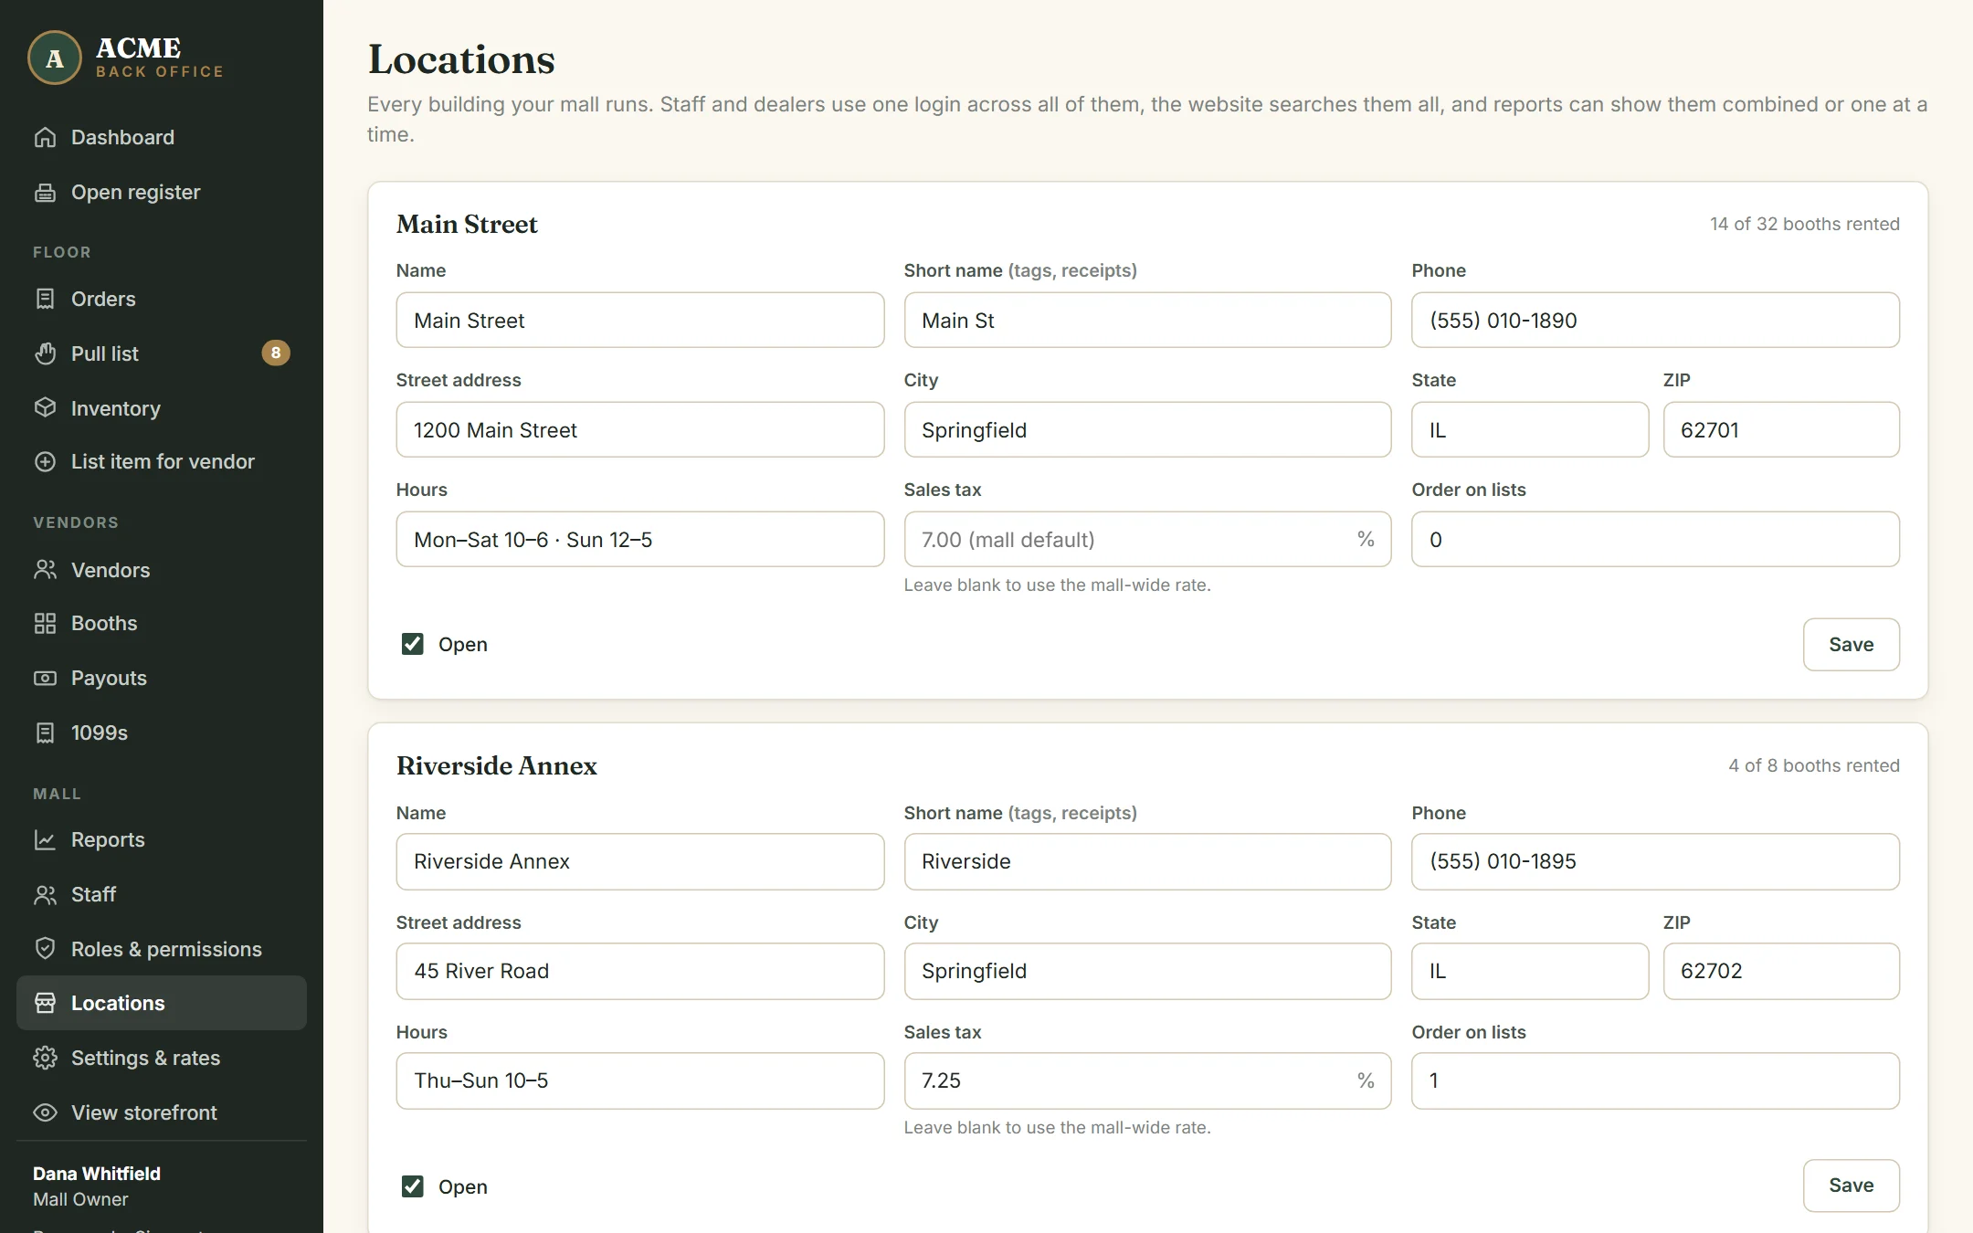Screen dimensions: 1973x1233
Task: Click the Pull list hand icon
Action: point(45,353)
